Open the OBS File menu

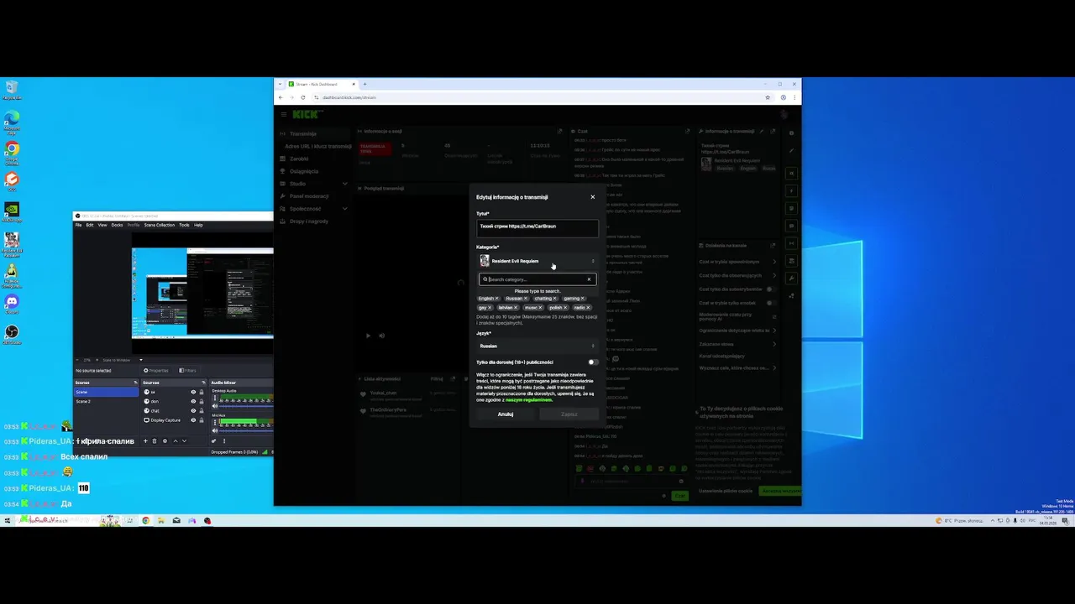click(x=79, y=225)
